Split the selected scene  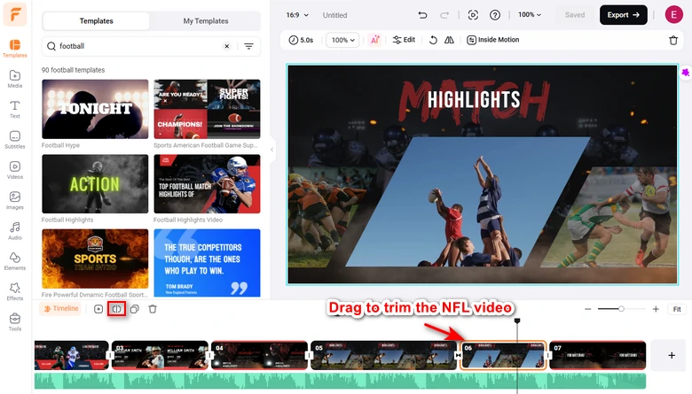116,309
